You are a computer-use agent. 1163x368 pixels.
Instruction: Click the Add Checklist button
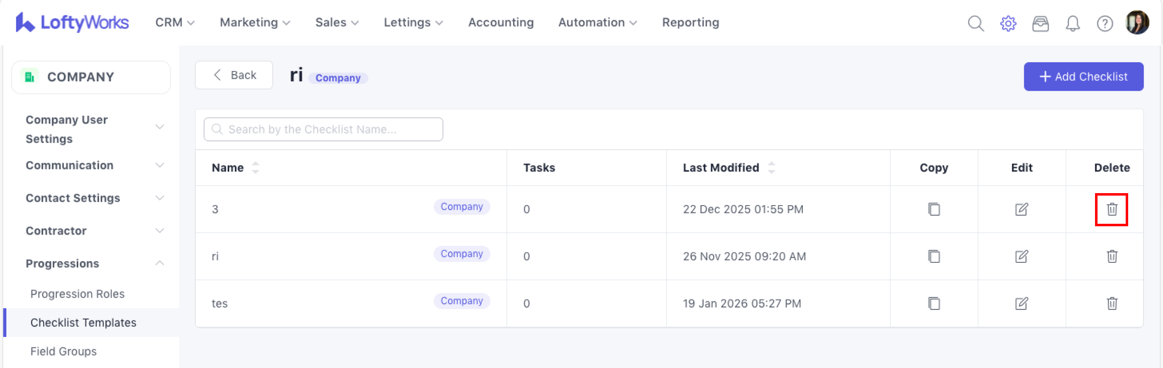(1083, 77)
